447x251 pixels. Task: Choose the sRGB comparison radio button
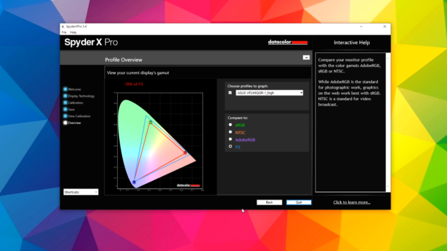[x=230, y=124]
